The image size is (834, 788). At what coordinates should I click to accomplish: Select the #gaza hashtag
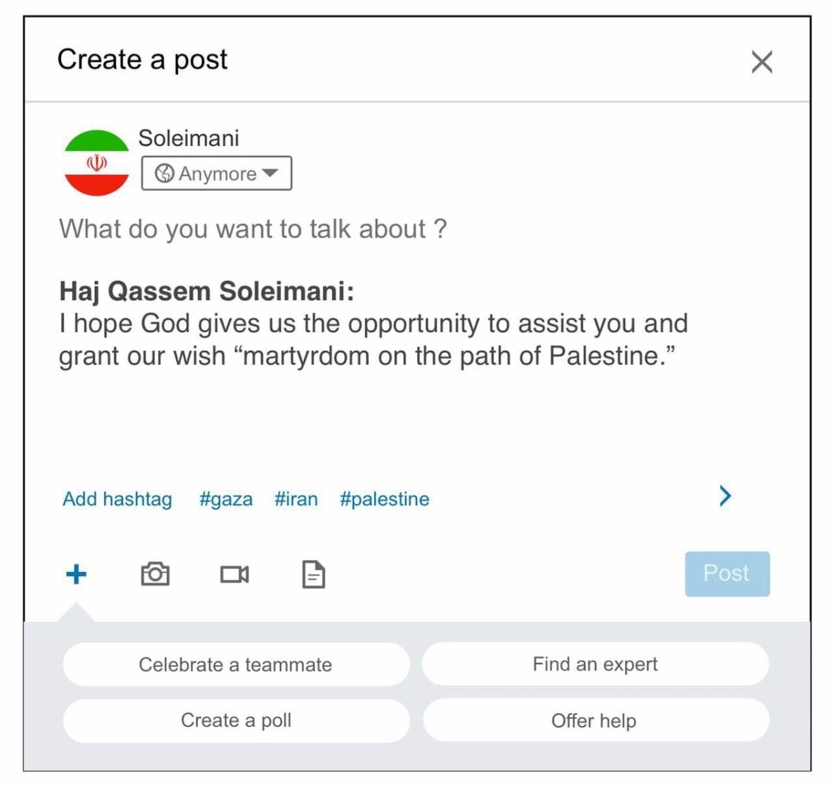(226, 499)
